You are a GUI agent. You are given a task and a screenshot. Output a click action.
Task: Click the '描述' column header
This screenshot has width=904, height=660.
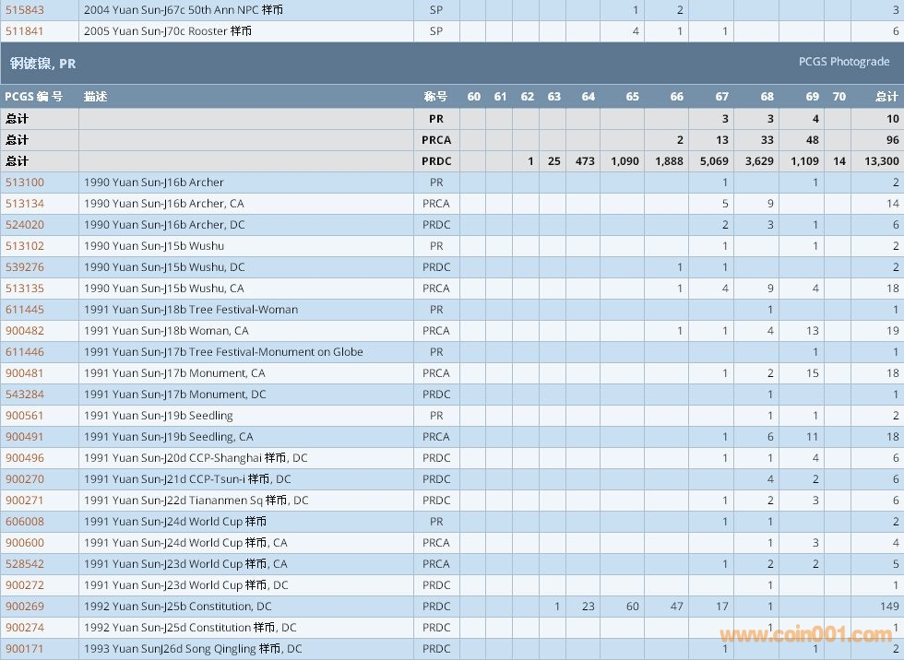point(95,97)
